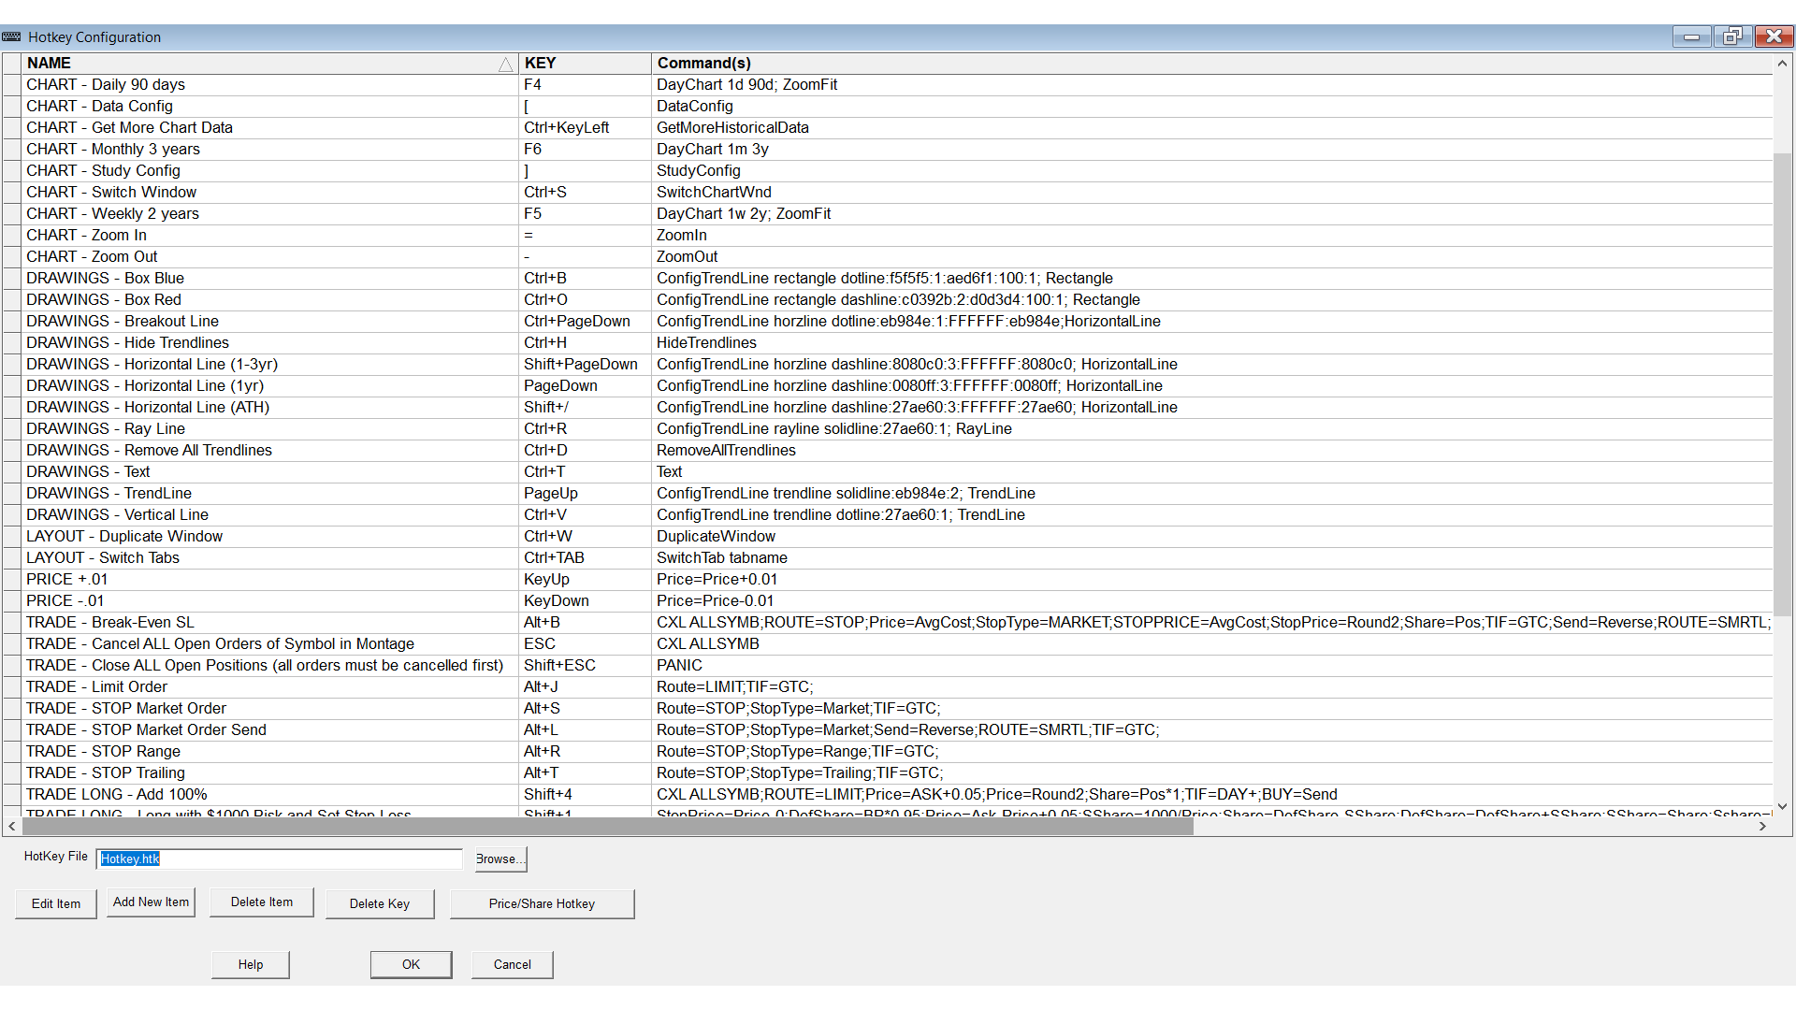
Task: Click the NAME column sort arrow
Action: pyautogui.click(x=505, y=64)
